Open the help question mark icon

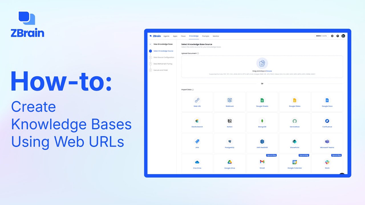(338, 36)
